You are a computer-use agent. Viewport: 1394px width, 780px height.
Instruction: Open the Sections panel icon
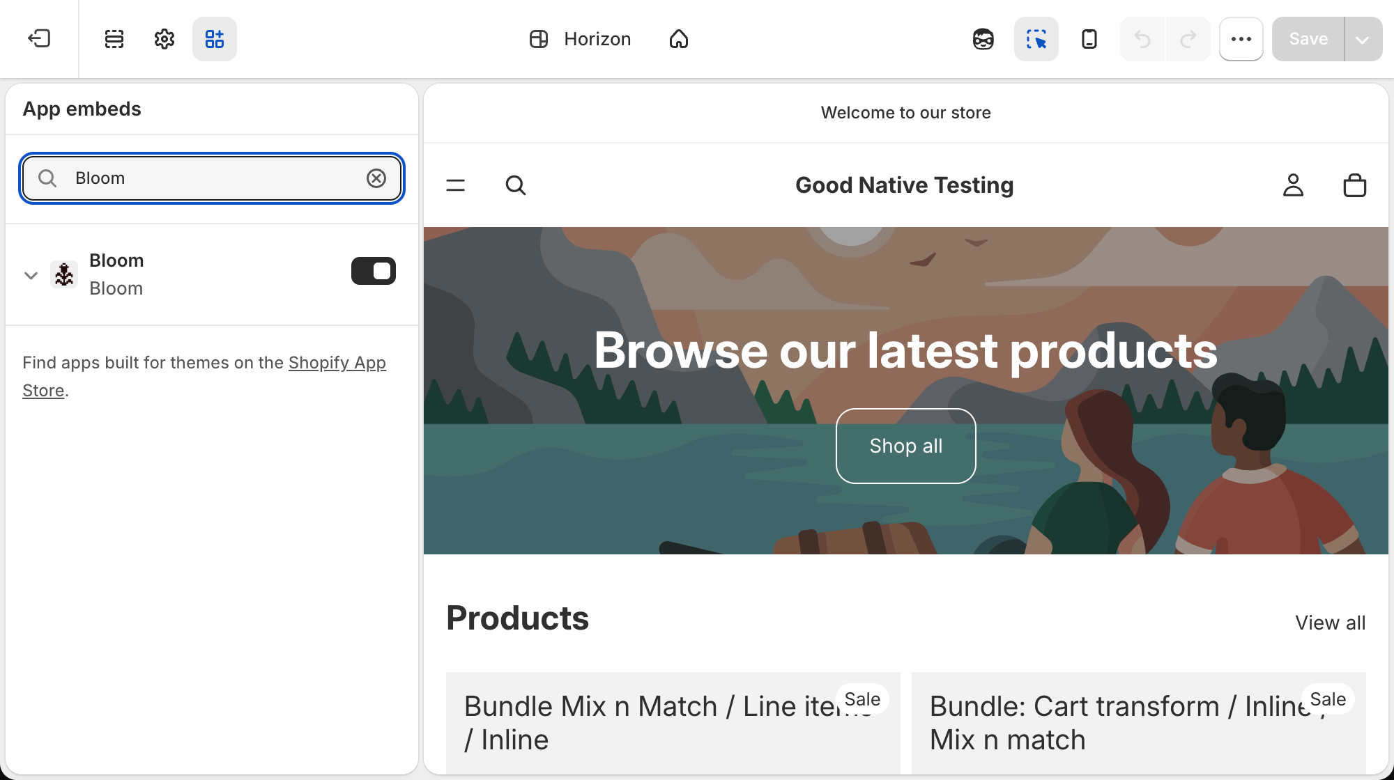(x=114, y=39)
